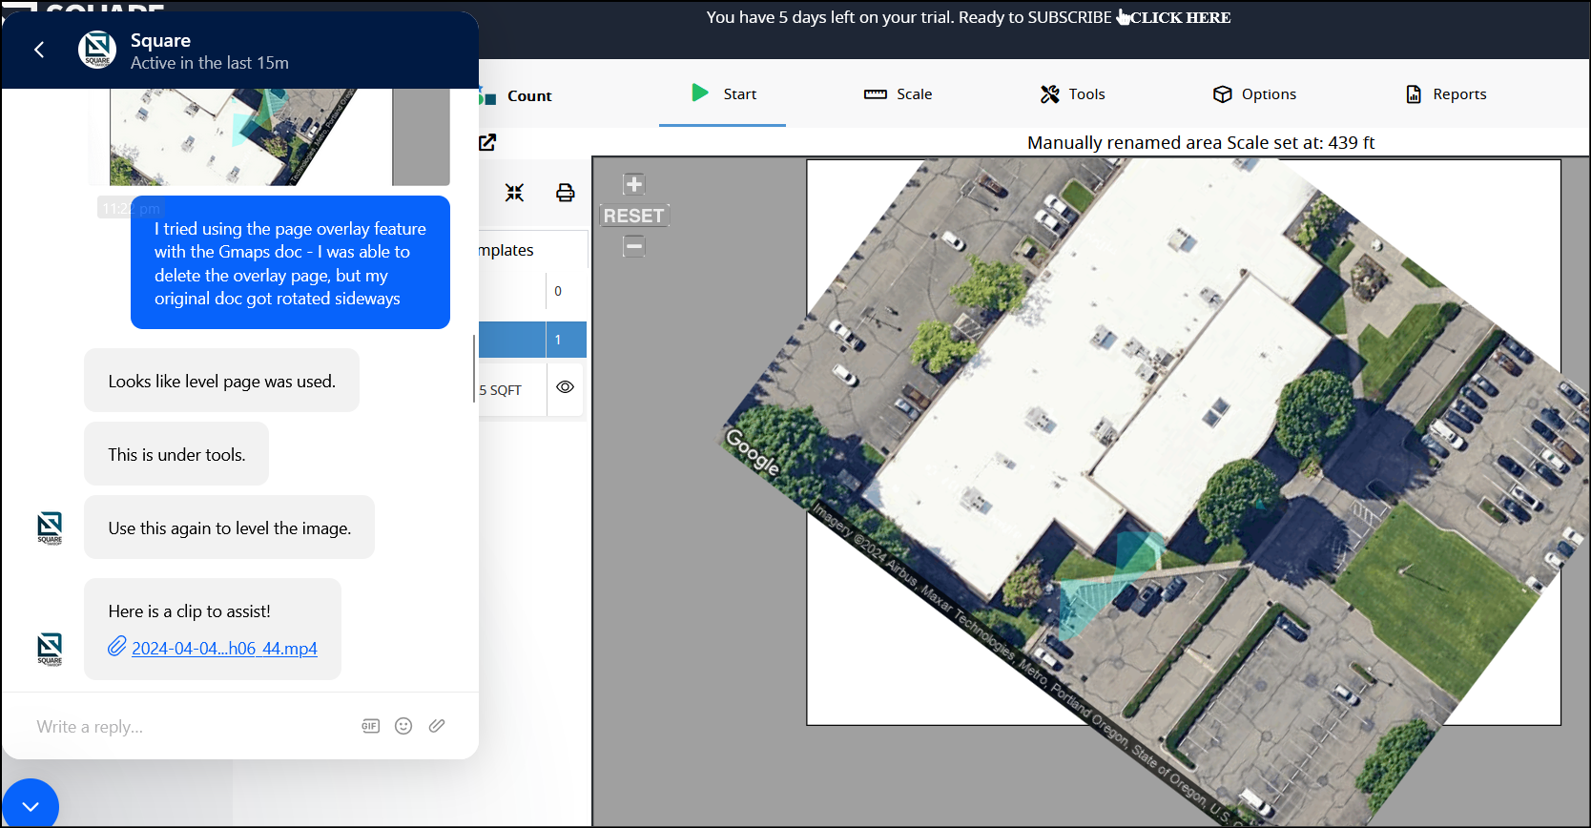Select the highlighted blue row numbered 1
Screen dimensions: 1591x828
pyautogui.click(x=532, y=340)
